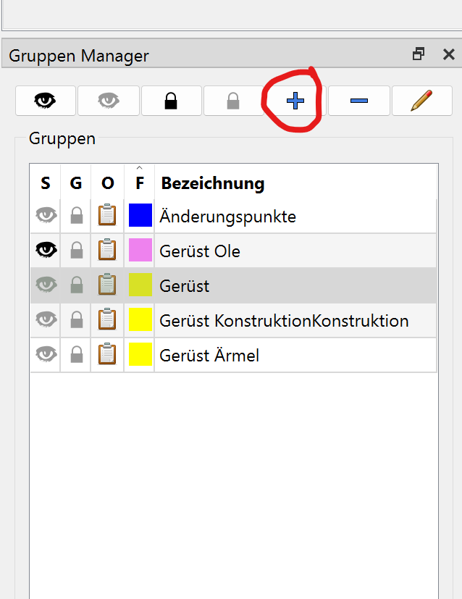Screen dimensions: 462x599
Task: Click the black padlock lock all button
Action: (x=171, y=101)
